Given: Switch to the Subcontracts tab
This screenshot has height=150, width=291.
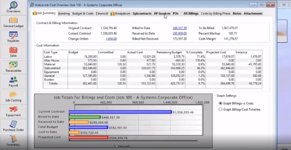Looking at the screenshot, I should point(142,14).
